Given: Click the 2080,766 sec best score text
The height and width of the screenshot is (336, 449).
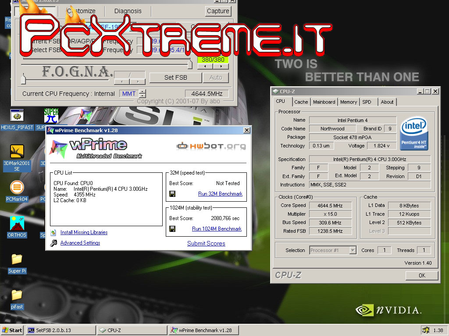Looking at the screenshot, I should [x=225, y=218].
